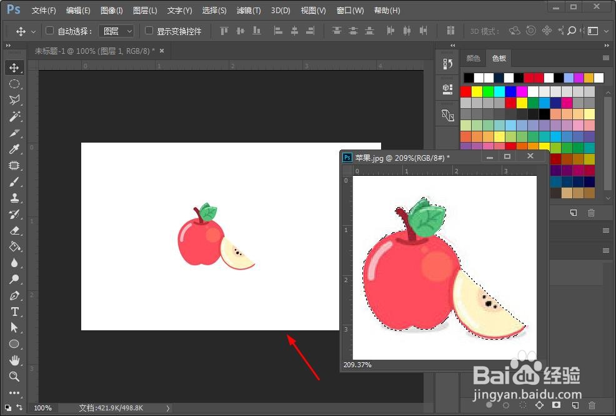
Task: Select the Magic Wand tool
Action: (14, 116)
